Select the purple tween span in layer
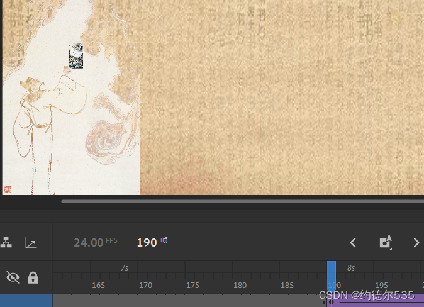The width and height of the screenshot is (424, 307). point(376,301)
